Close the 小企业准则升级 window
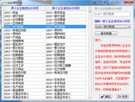 [x=129, y=2]
